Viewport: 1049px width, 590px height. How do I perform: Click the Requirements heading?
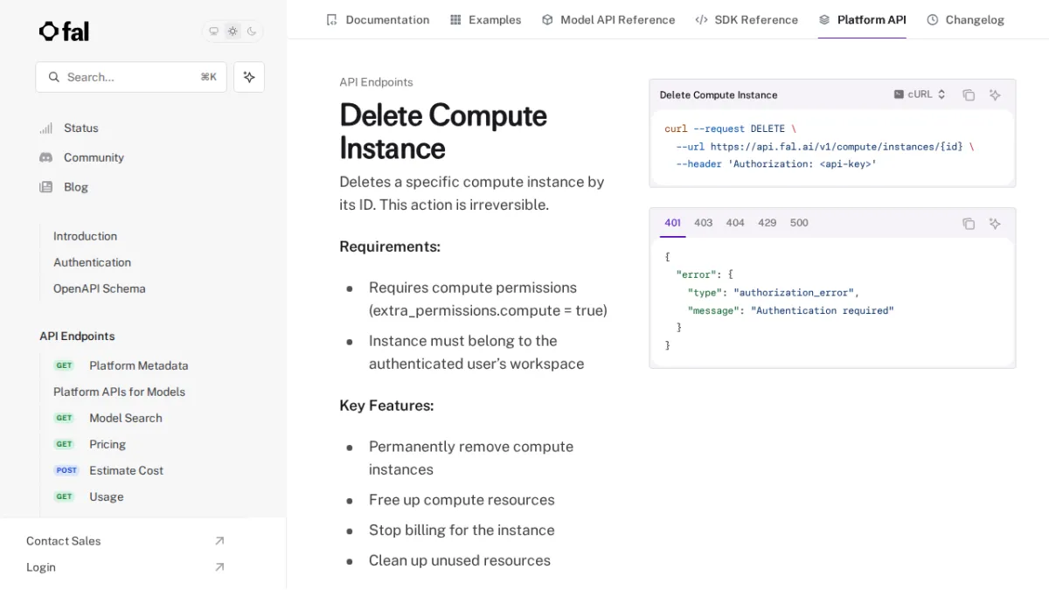point(390,246)
